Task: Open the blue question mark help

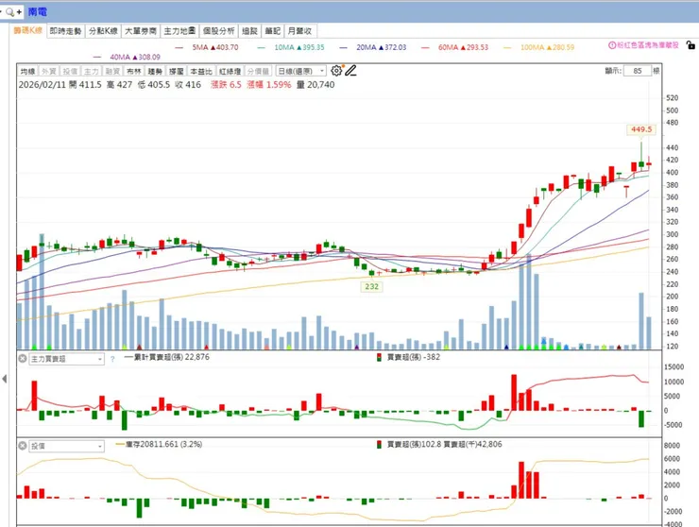Action: (x=112, y=359)
